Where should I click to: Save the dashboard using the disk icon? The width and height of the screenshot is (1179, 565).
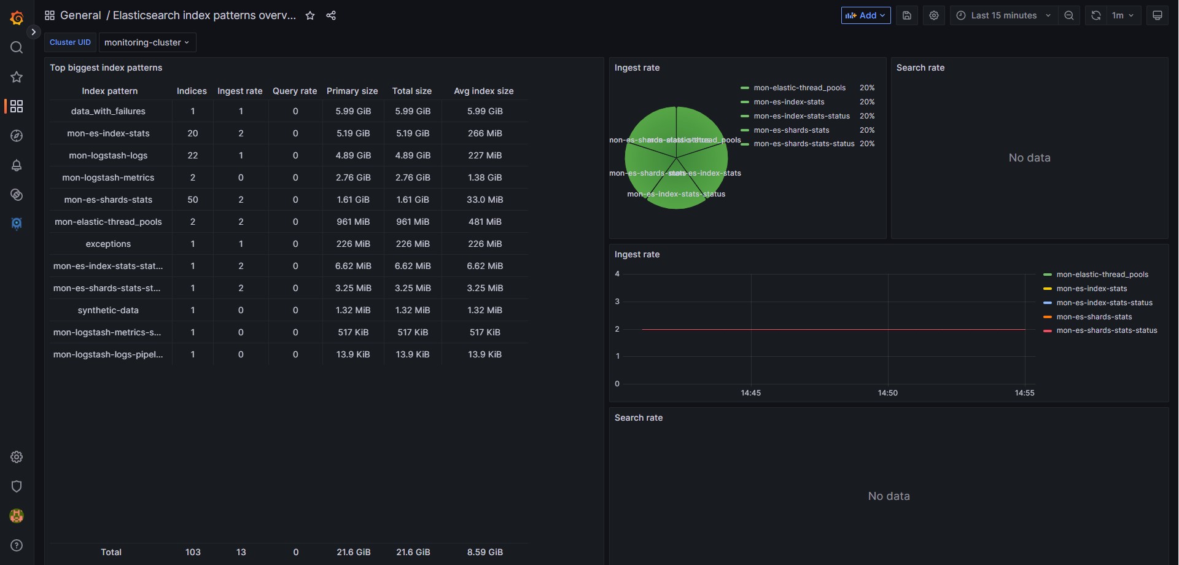(907, 15)
